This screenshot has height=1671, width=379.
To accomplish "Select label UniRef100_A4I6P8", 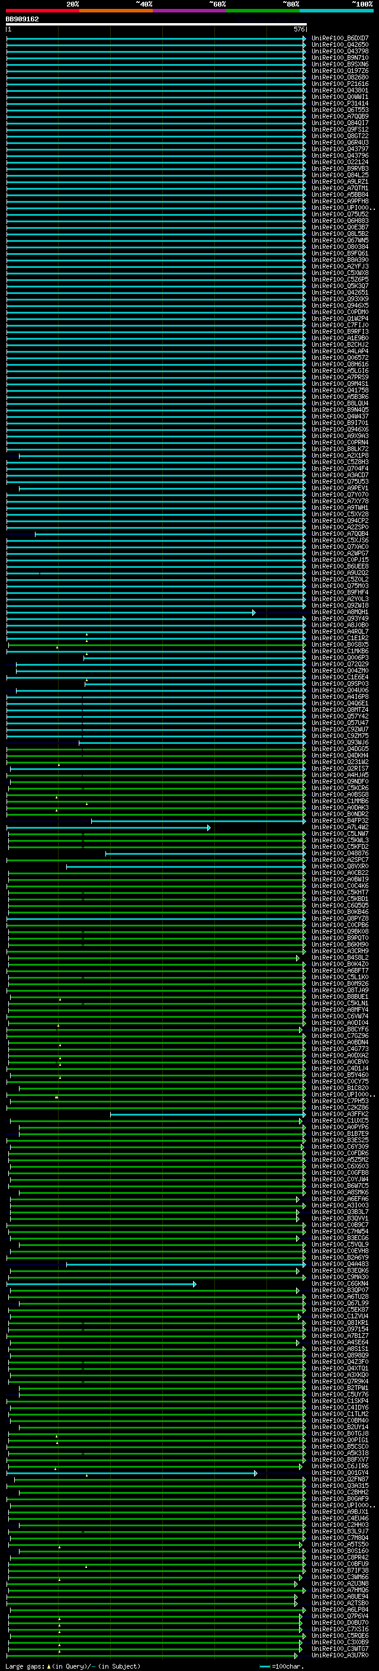I will coord(340,696).
